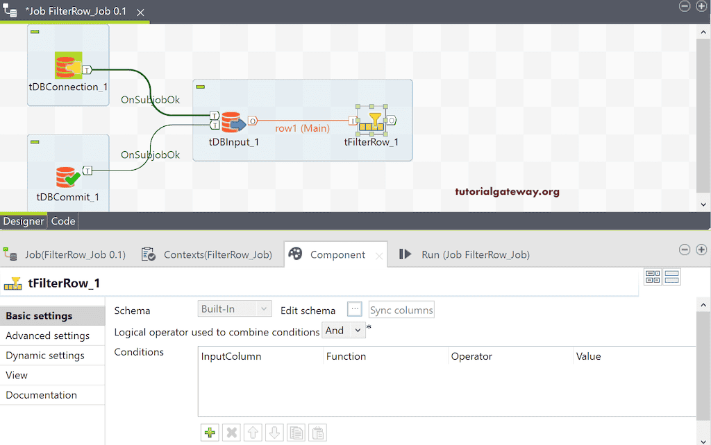Add a new filter condition with the plus icon
This screenshot has width=711, height=445.
point(209,432)
